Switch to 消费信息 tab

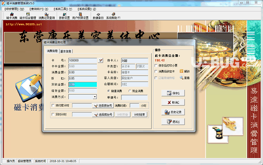coord(52,51)
